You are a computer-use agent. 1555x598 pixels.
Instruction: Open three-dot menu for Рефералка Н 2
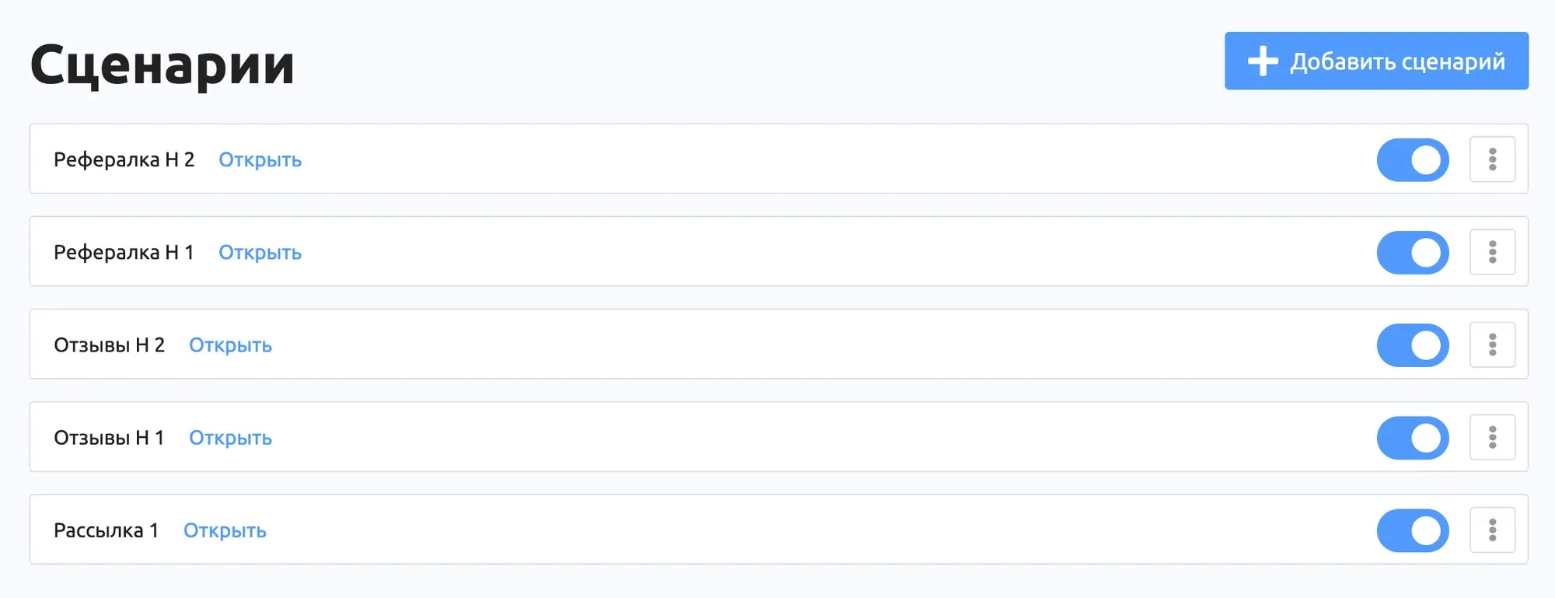tap(1492, 159)
